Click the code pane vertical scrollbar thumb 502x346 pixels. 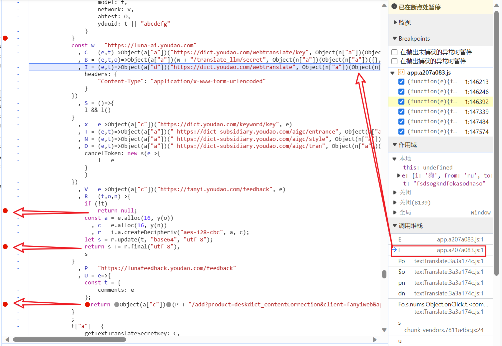384,274
